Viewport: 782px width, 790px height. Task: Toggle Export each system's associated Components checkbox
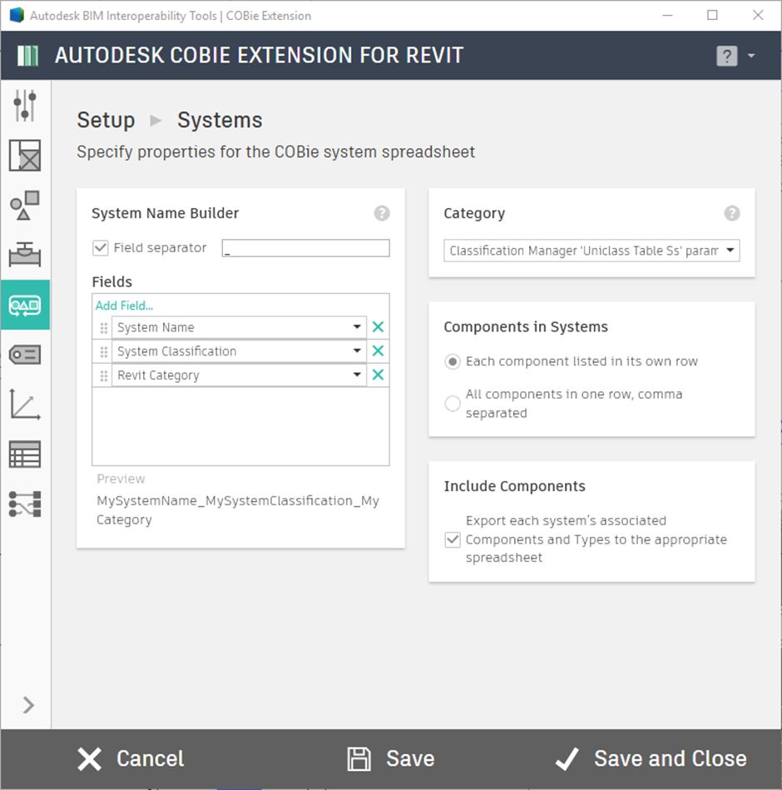tap(453, 539)
